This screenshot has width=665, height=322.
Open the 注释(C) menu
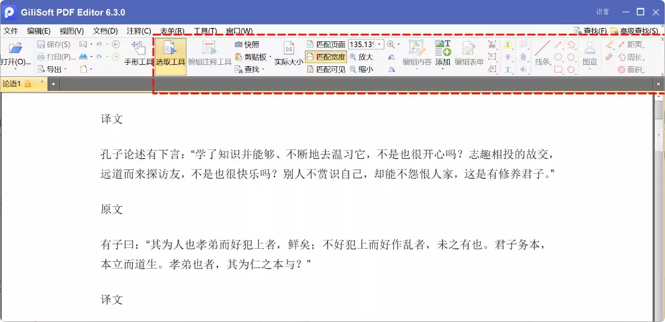138,31
